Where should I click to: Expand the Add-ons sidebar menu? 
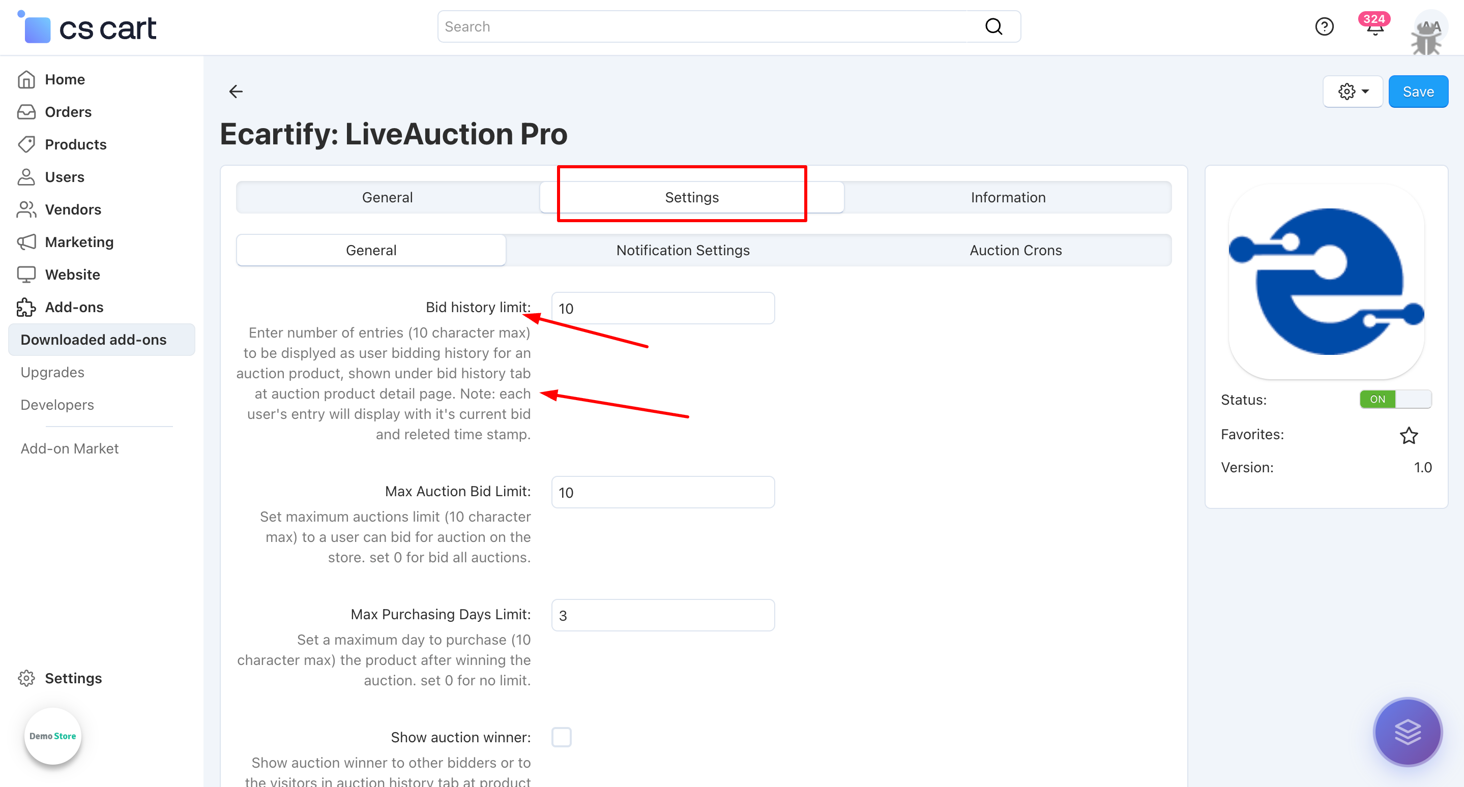point(74,307)
